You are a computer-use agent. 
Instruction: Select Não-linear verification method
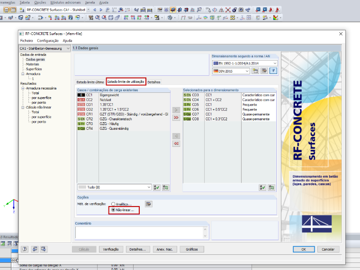click(113, 210)
